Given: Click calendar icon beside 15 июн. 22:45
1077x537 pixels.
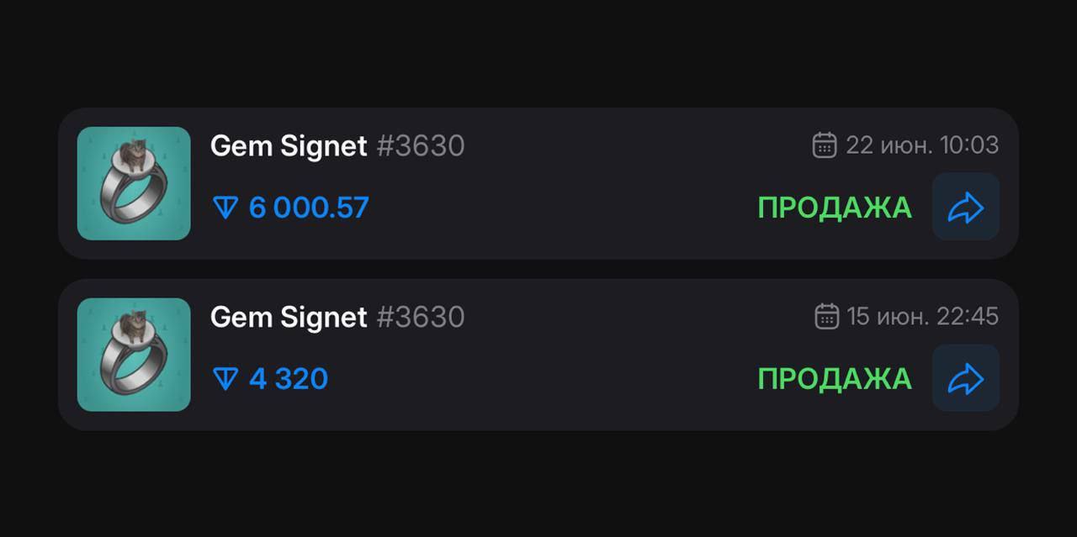Looking at the screenshot, I should coord(827,316).
